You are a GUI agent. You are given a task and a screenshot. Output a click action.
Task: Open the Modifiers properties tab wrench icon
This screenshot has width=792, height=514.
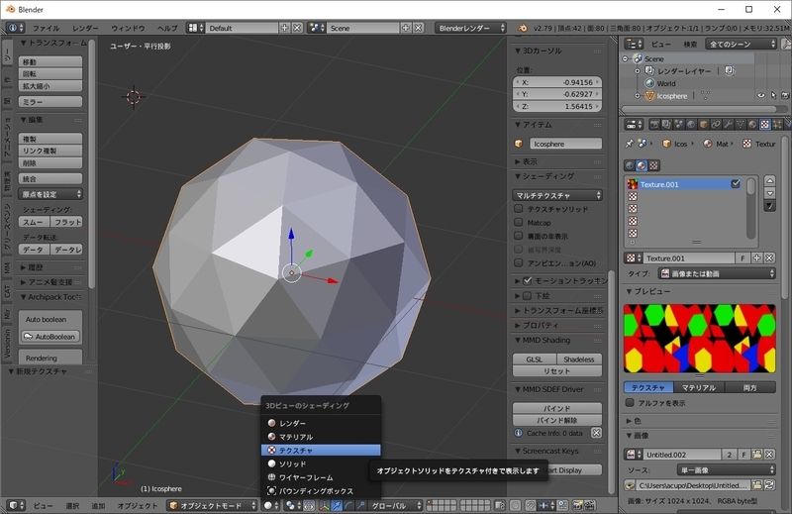(x=728, y=125)
